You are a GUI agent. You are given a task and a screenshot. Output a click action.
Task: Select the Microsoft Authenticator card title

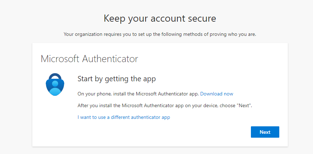click(89, 59)
